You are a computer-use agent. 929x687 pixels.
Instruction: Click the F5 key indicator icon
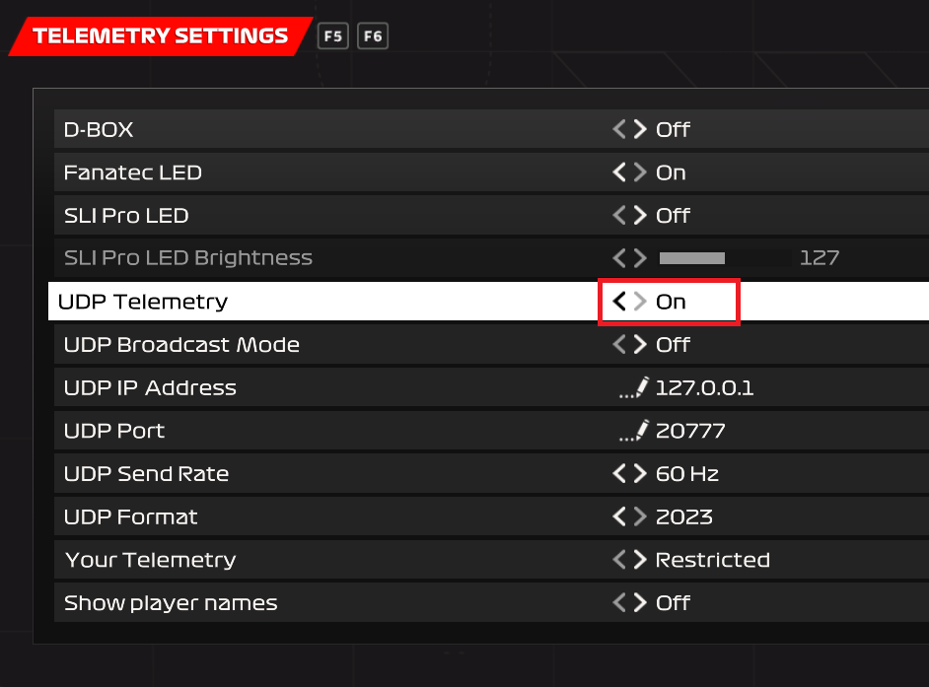(332, 35)
